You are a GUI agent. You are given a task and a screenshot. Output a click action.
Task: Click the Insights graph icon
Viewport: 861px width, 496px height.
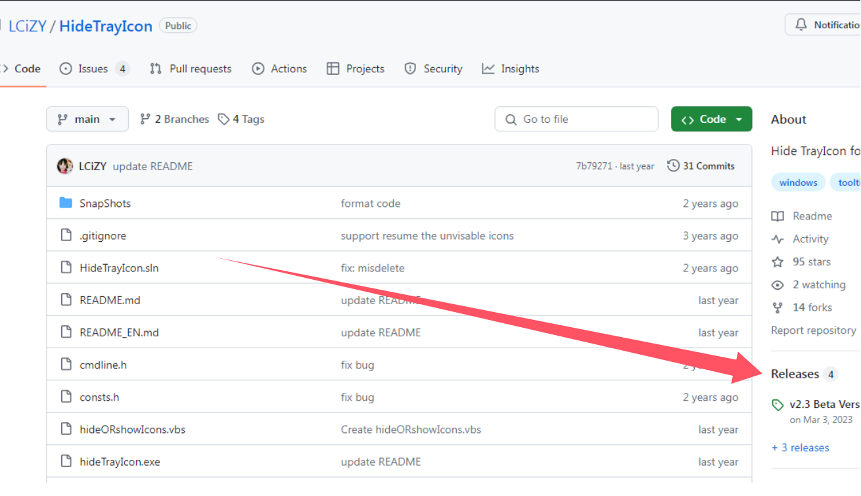click(x=488, y=68)
